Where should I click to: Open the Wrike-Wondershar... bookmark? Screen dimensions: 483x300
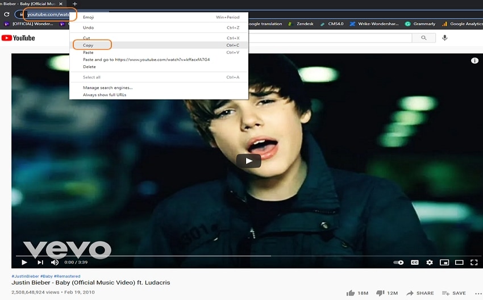pyautogui.click(x=374, y=24)
